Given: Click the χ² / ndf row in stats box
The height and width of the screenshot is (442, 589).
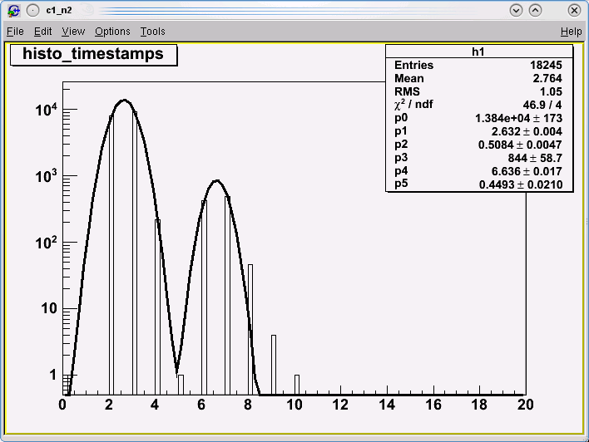Looking at the screenshot, I should pos(478,105).
